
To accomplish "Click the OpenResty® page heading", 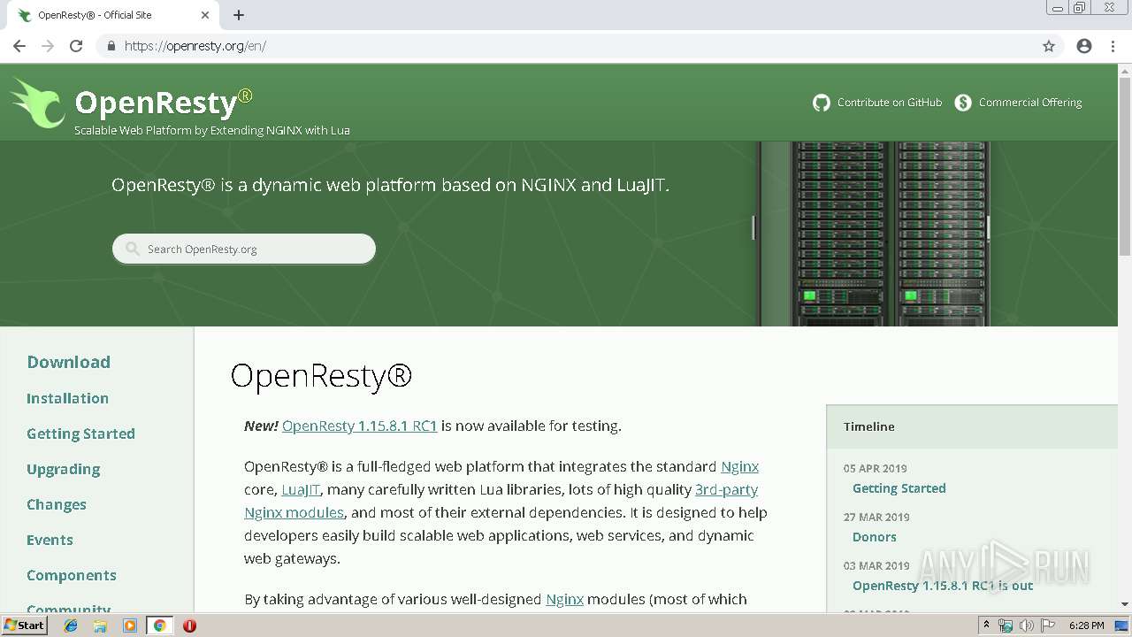I will click(x=321, y=376).
